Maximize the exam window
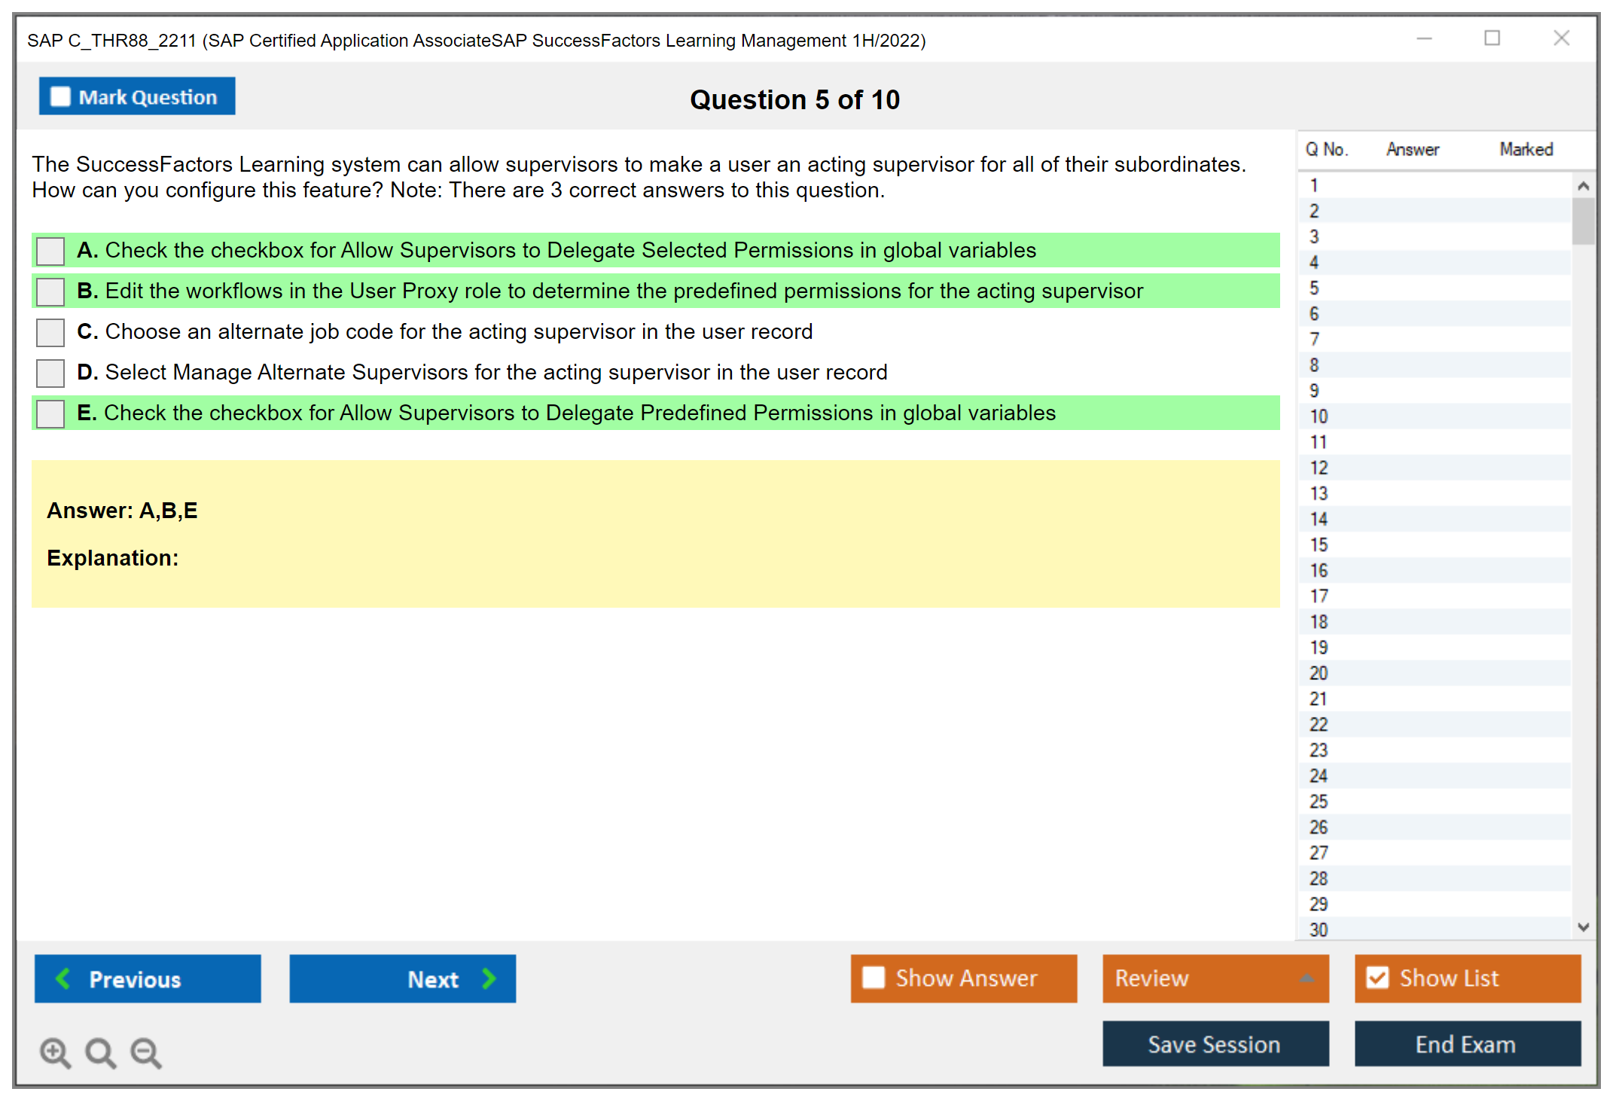The height and width of the screenshot is (1107, 1619). [x=1492, y=38]
